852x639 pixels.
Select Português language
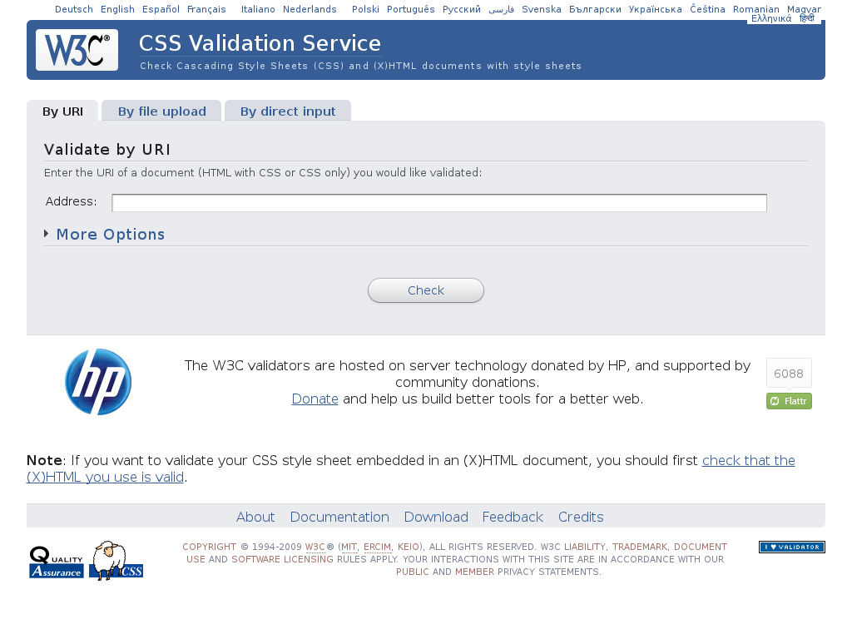(411, 9)
